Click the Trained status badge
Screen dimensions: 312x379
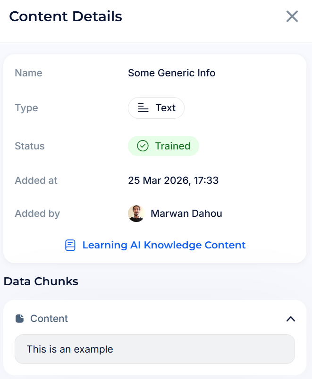pos(163,146)
